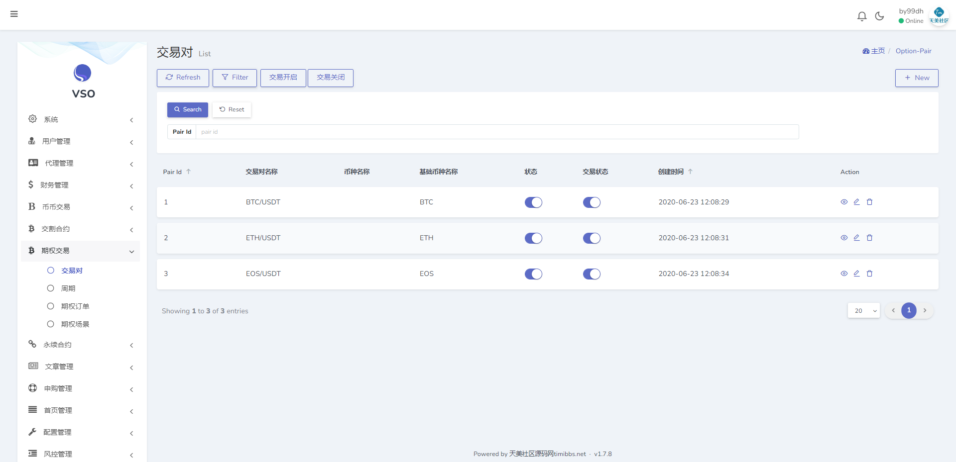This screenshot has width=956, height=462.
Task: Open the 财务管理 sidebar menu
Action: pos(80,185)
